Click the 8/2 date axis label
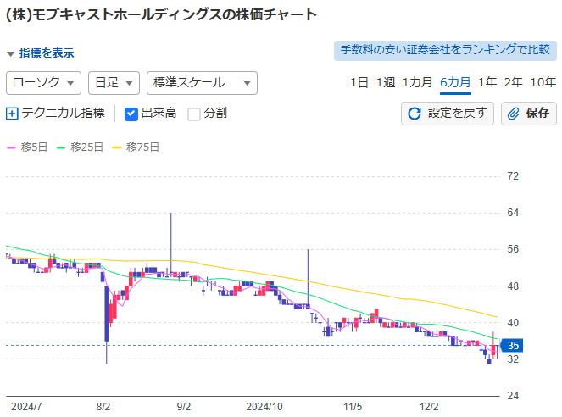Screen dimensions: 562x417 coord(103,407)
